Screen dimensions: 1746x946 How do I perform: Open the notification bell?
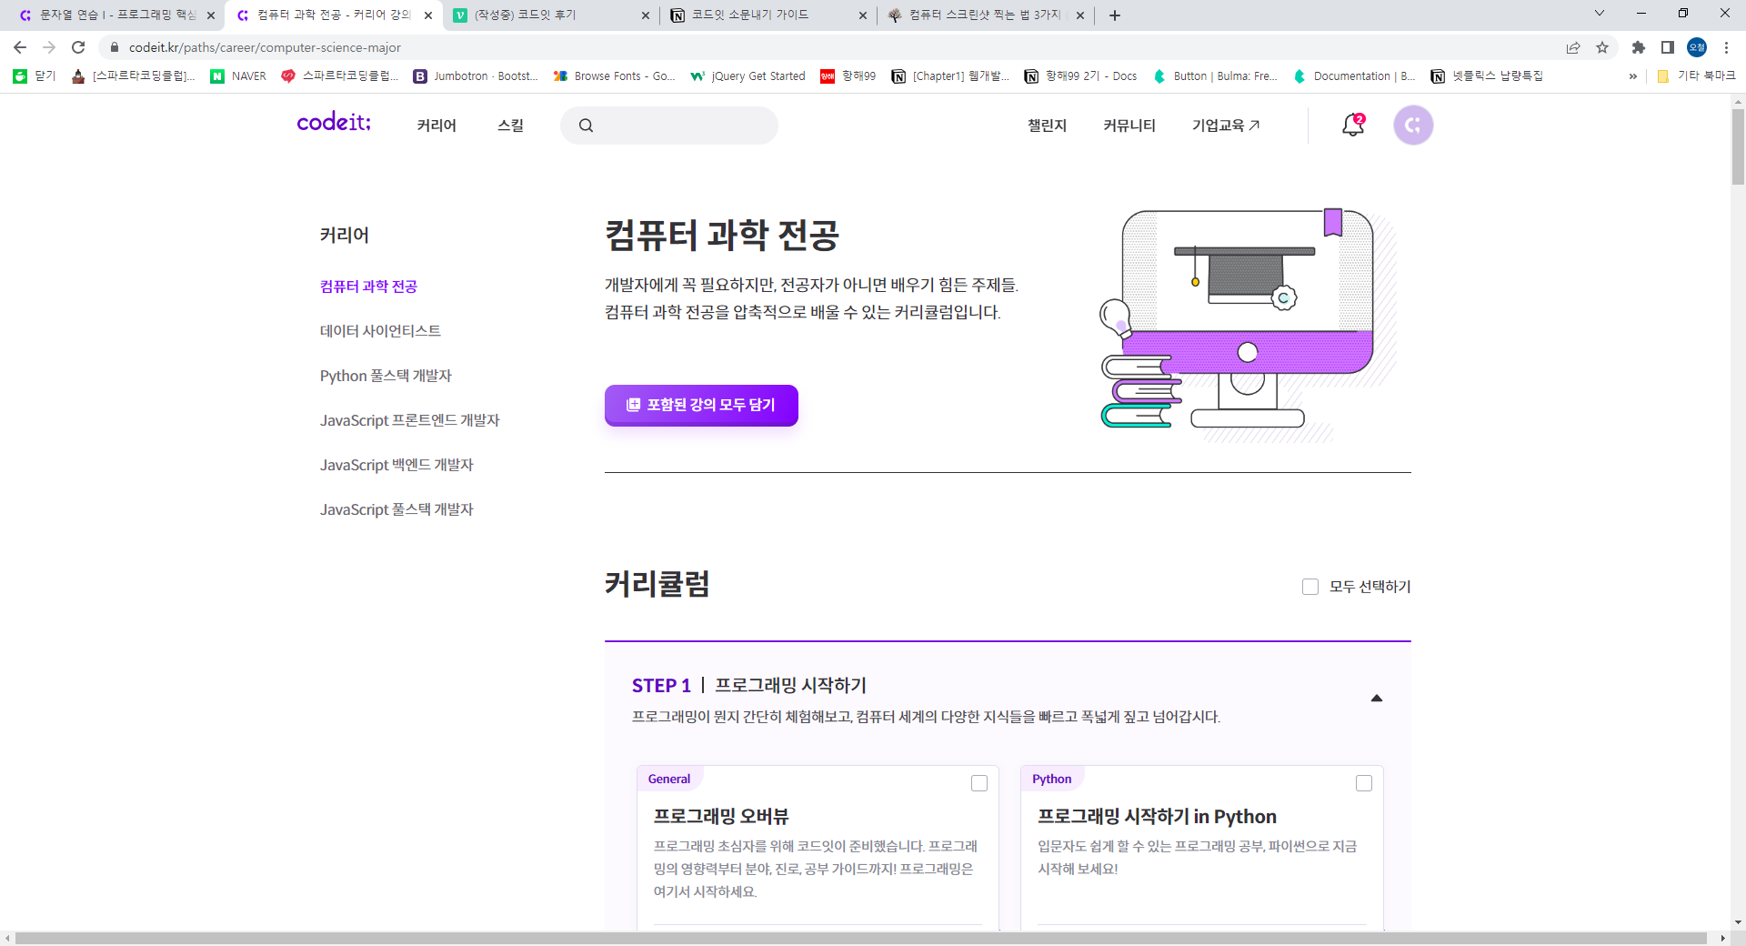point(1353,126)
